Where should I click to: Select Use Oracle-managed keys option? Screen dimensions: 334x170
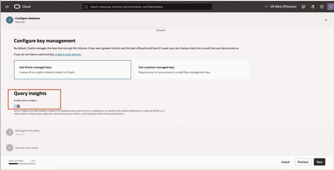(x=72, y=70)
